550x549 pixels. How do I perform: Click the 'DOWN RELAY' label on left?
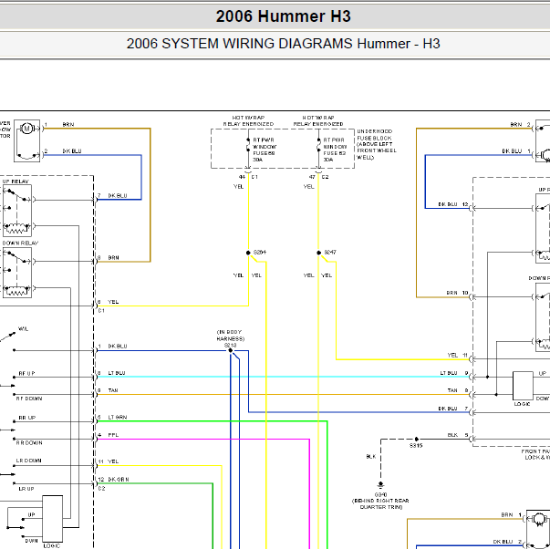click(20, 243)
